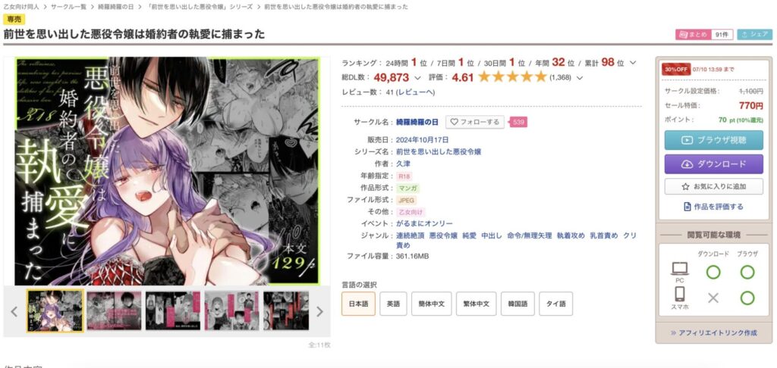Click the five-star rating display
Screen dimensions: 777x368
512,76
